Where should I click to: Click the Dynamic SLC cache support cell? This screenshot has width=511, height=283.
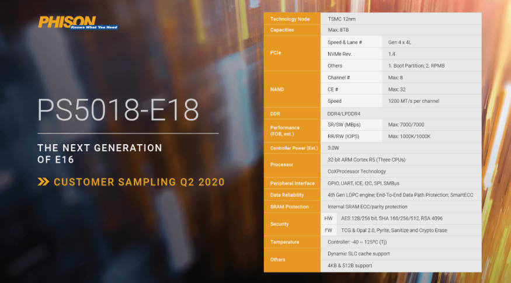(x=359, y=254)
